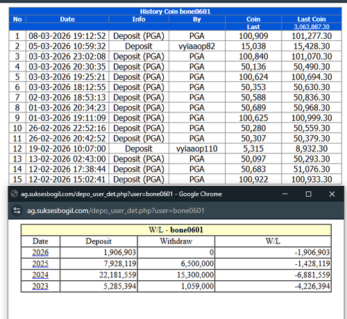The image size is (347, 319).
Task: Close the depo_user_det popup window
Action: [x=332, y=194]
